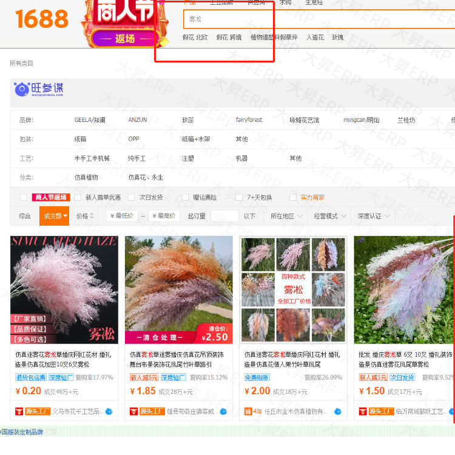Select the 纯手工 craft filter
Image resolution: width=455 pixels, height=455 pixels.
point(136,158)
